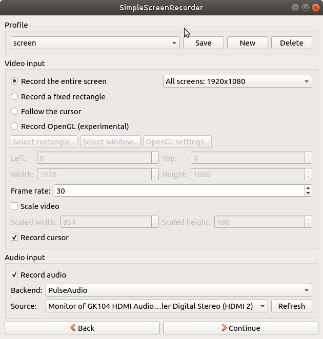Choose Follow the cursor option
323x339 pixels.
(14, 111)
